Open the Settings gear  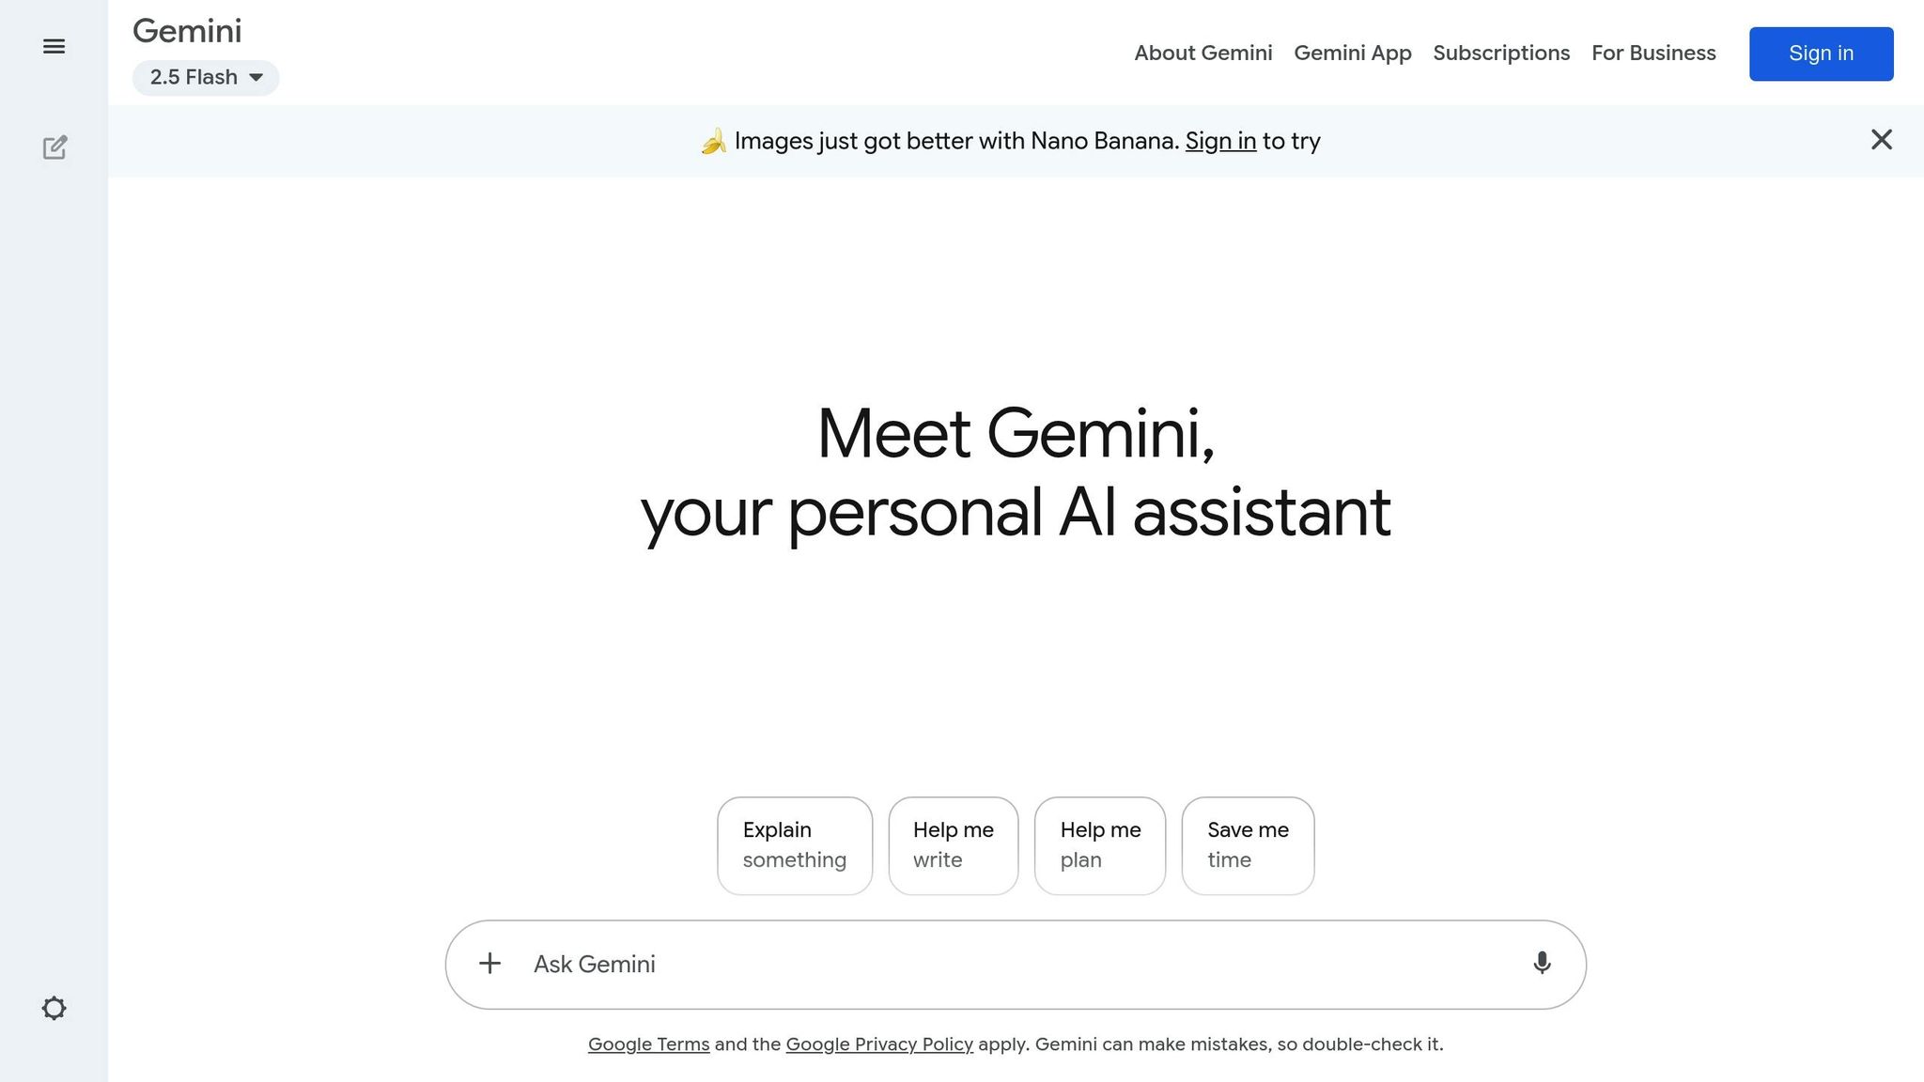point(55,1008)
